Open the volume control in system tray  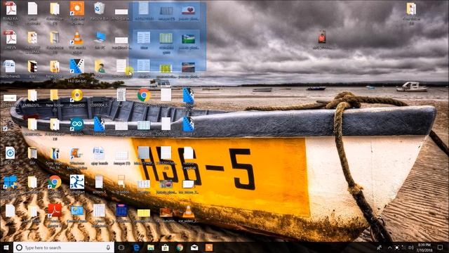click(x=412, y=247)
